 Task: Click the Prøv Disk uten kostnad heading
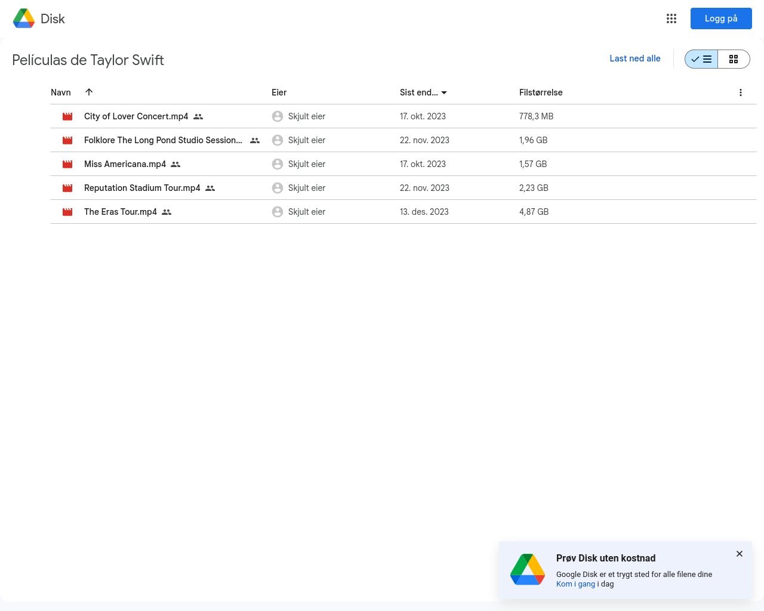pyautogui.click(x=606, y=558)
